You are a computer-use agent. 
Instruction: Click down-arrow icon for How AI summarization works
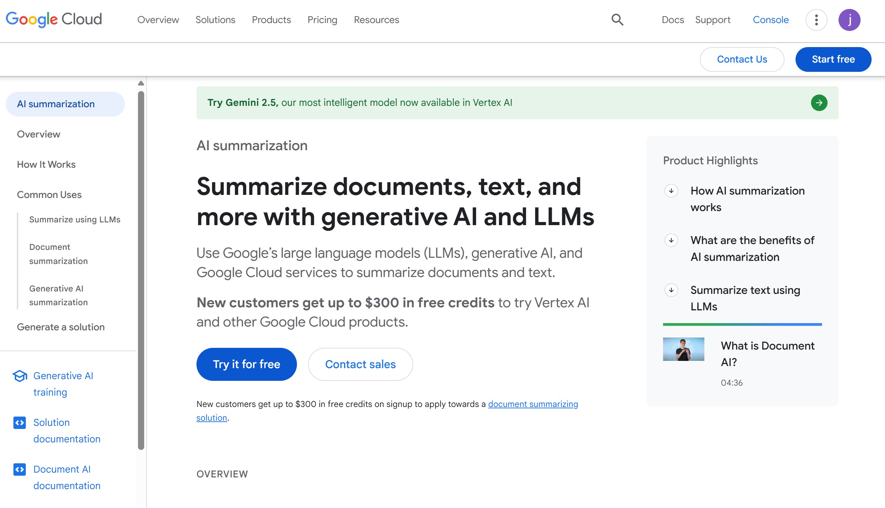tap(671, 191)
